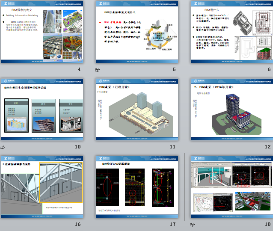Select slide 12 thumbnail with blue-red tower

click(232, 110)
